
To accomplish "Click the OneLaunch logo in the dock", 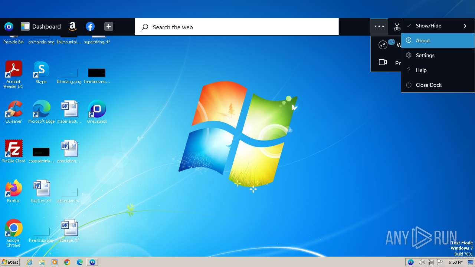I will (x=9, y=26).
